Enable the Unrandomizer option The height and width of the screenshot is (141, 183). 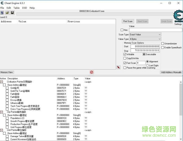point(163,43)
